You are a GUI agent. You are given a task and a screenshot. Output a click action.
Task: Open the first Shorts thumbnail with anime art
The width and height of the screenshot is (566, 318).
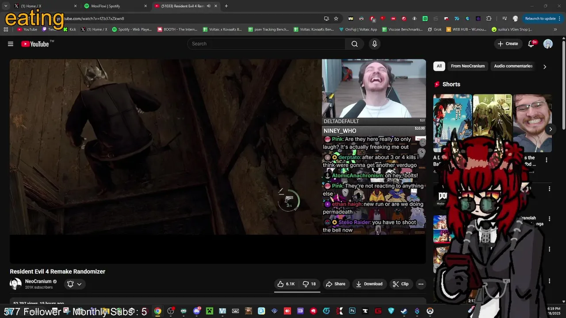452,123
